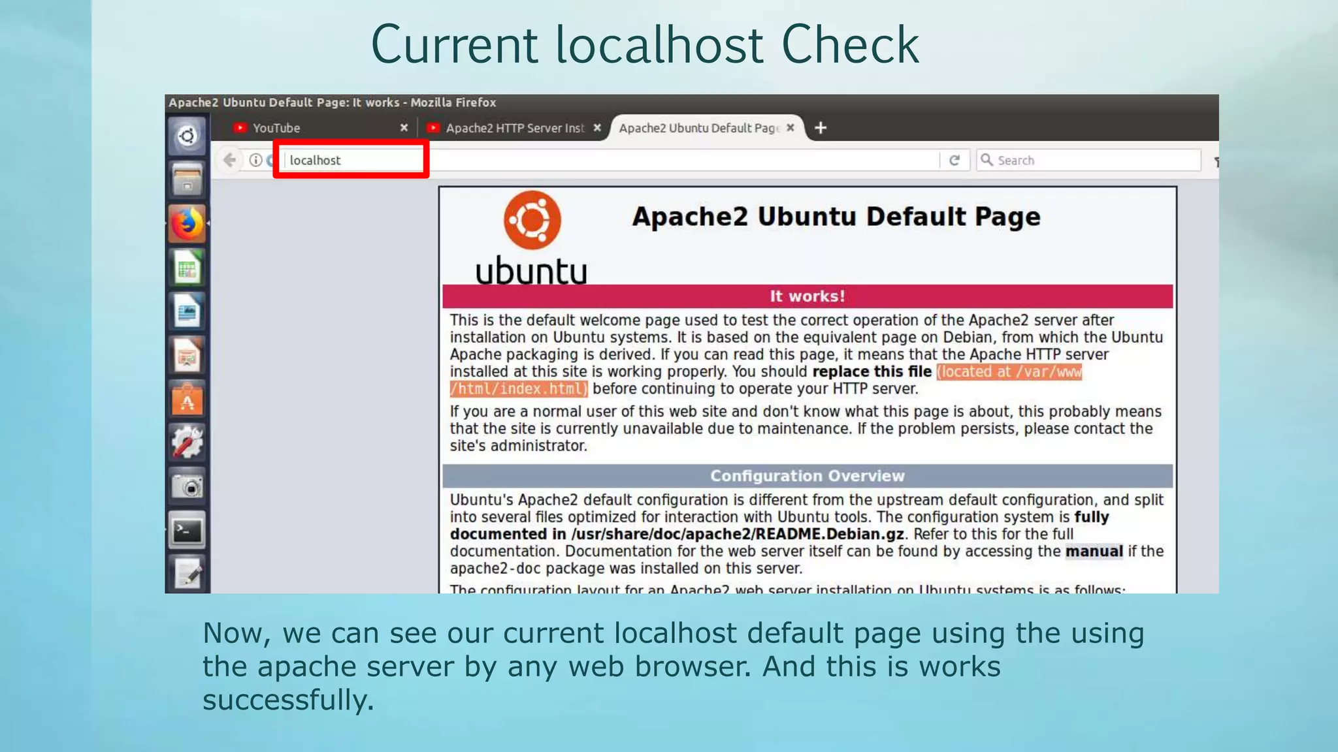Launch LibreOffice Calc from the dock
Image resolution: width=1338 pixels, height=752 pixels.
point(188,268)
